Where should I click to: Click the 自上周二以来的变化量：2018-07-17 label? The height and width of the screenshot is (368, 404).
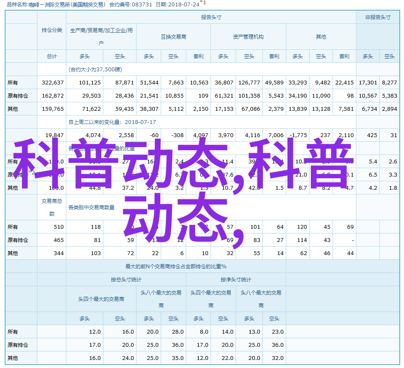[112, 122]
